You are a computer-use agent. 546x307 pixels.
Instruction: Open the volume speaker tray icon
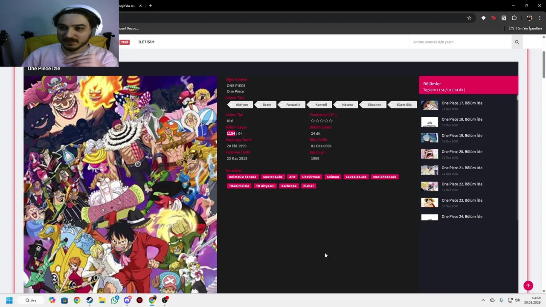[517, 300]
